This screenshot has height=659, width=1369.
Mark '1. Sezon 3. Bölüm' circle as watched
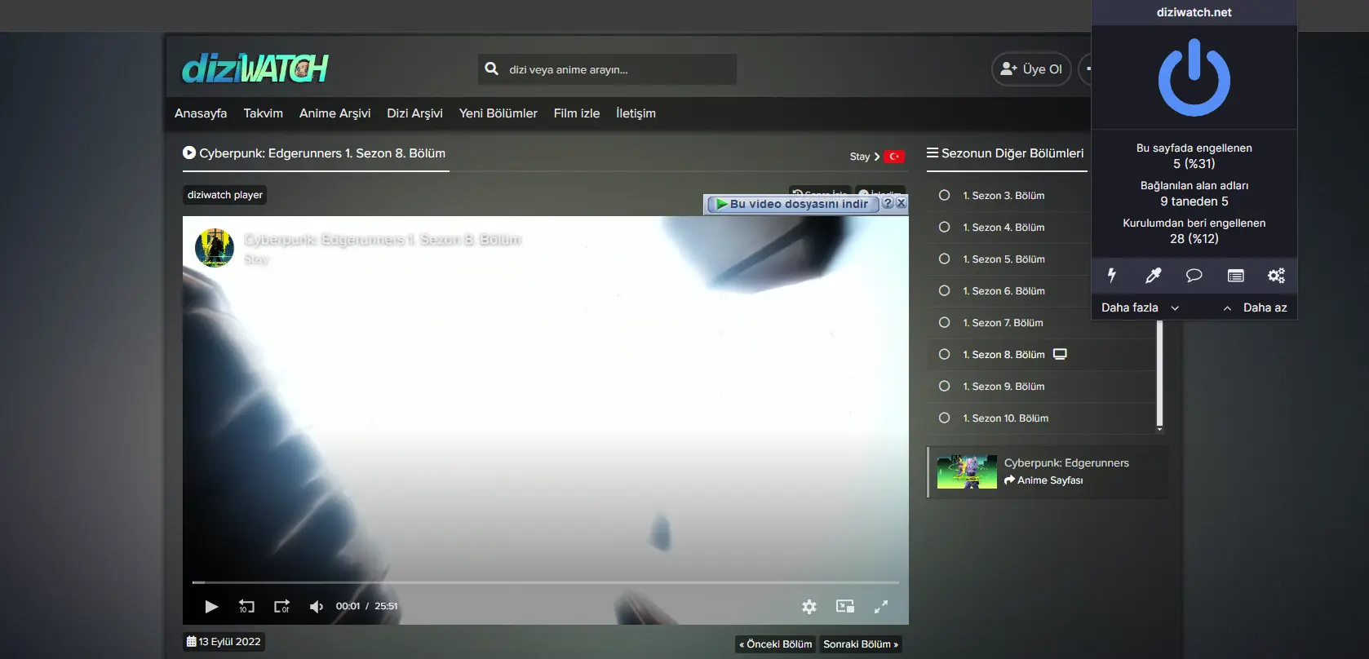(x=944, y=195)
